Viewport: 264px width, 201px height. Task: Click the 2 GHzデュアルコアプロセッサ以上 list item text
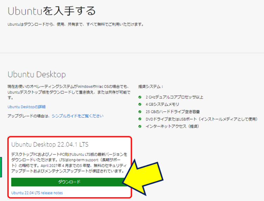(x=174, y=97)
